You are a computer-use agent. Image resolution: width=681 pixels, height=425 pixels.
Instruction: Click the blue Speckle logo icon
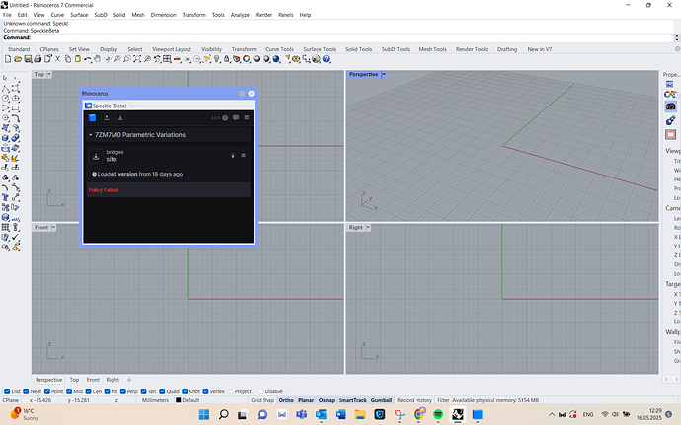point(92,117)
